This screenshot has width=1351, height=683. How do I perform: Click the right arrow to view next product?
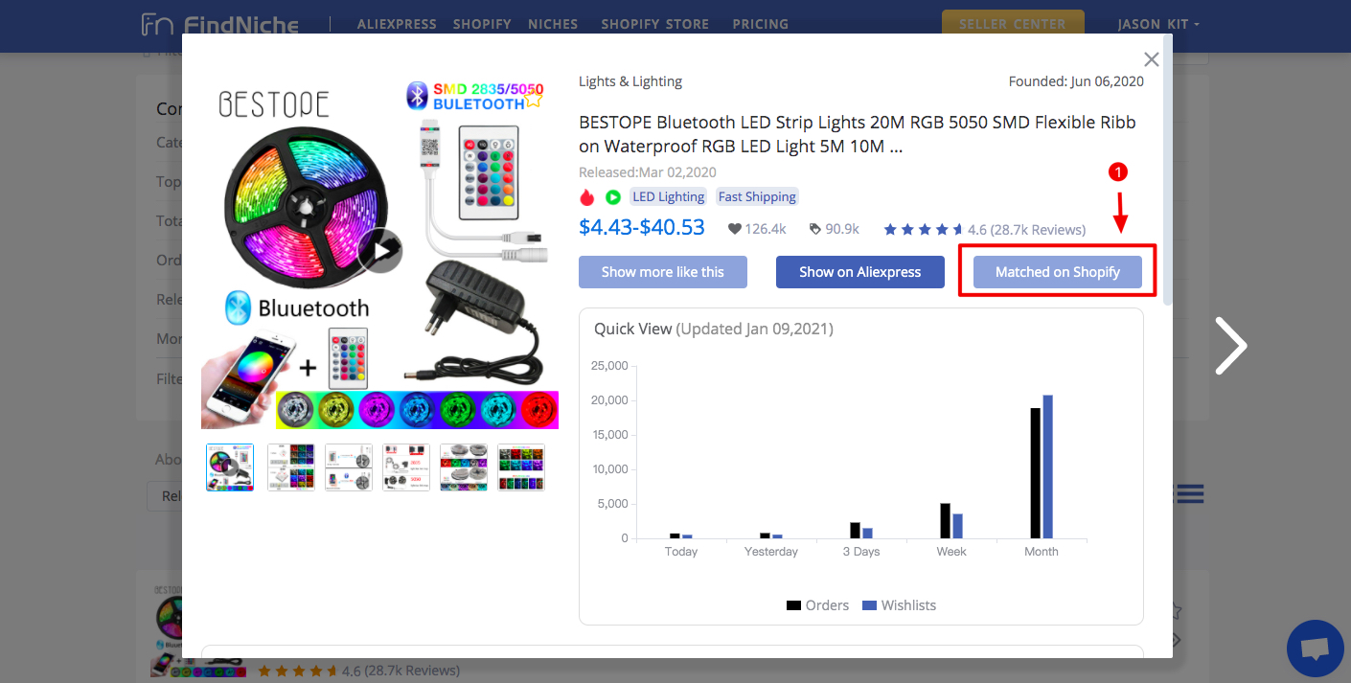coord(1230,345)
